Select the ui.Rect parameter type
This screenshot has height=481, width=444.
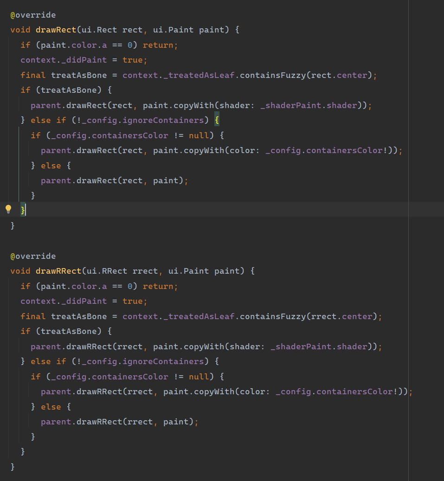click(x=99, y=30)
